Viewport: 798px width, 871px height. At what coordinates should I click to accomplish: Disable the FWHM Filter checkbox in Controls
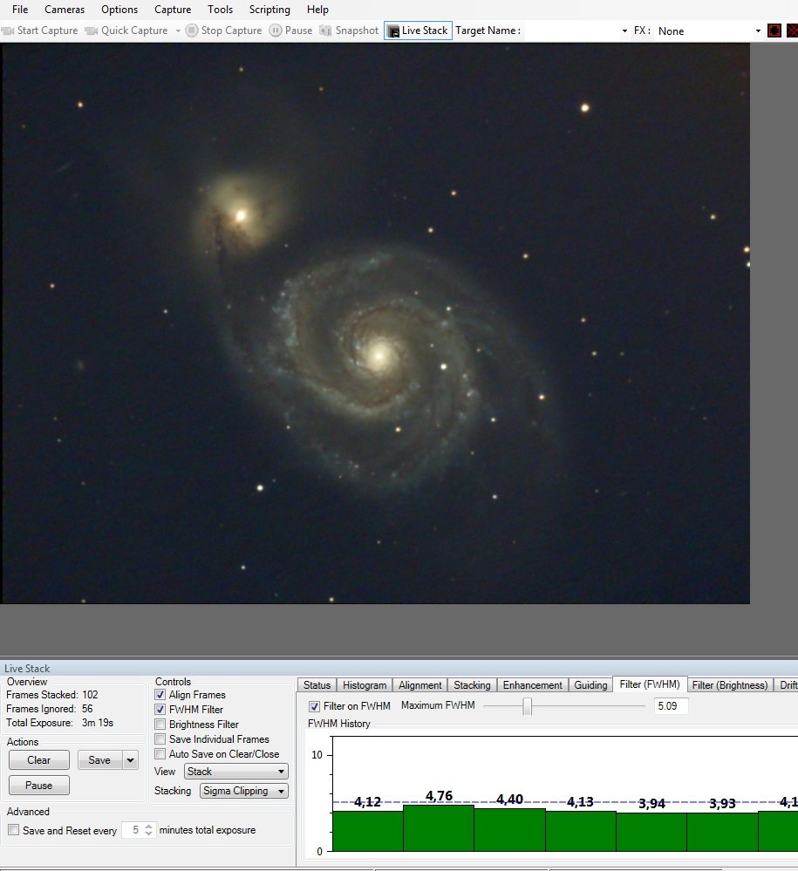pos(160,710)
